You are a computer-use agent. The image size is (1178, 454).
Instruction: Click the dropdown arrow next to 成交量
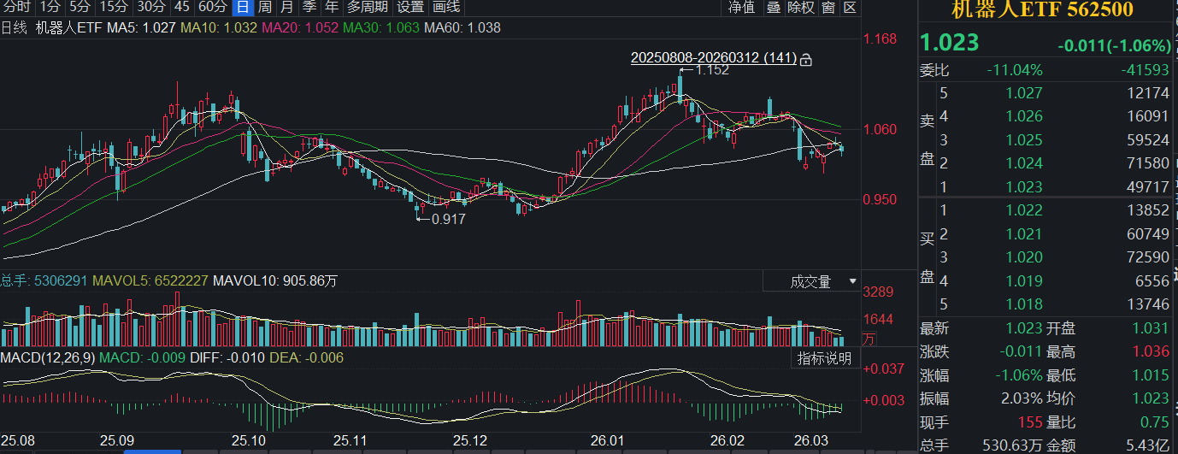[851, 281]
